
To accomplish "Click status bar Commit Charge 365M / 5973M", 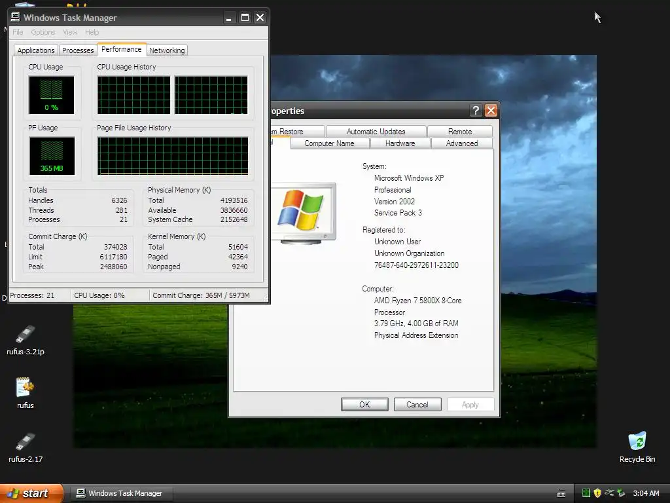I will coord(201,295).
